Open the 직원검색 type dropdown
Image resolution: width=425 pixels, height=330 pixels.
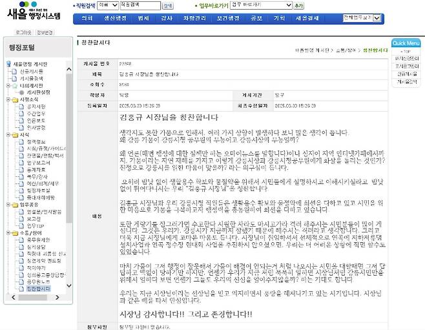pos(108,5)
